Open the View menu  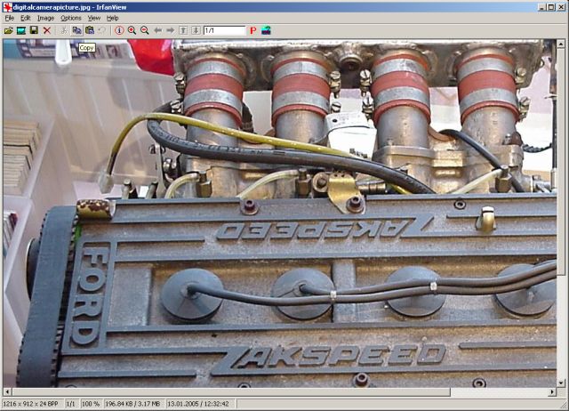(94, 18)
